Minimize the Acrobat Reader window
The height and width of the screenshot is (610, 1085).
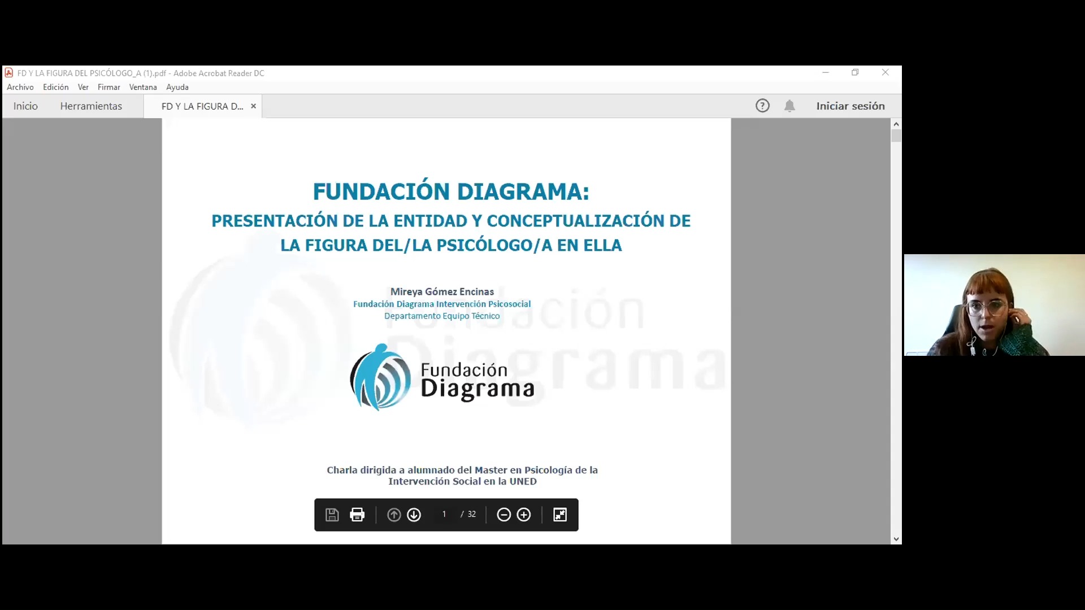click(x=826, y=72)
